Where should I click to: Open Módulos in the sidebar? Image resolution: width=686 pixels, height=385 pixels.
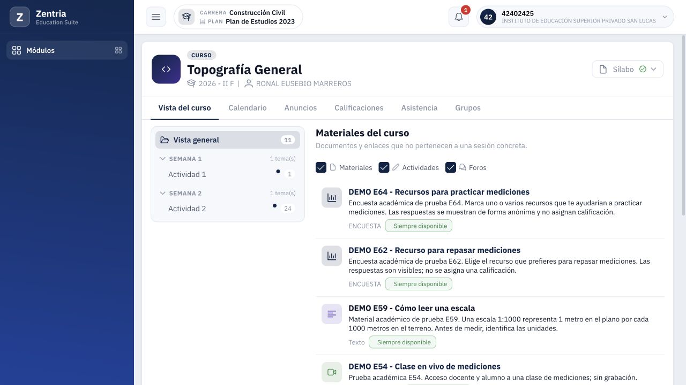click(x=67, y=50)
